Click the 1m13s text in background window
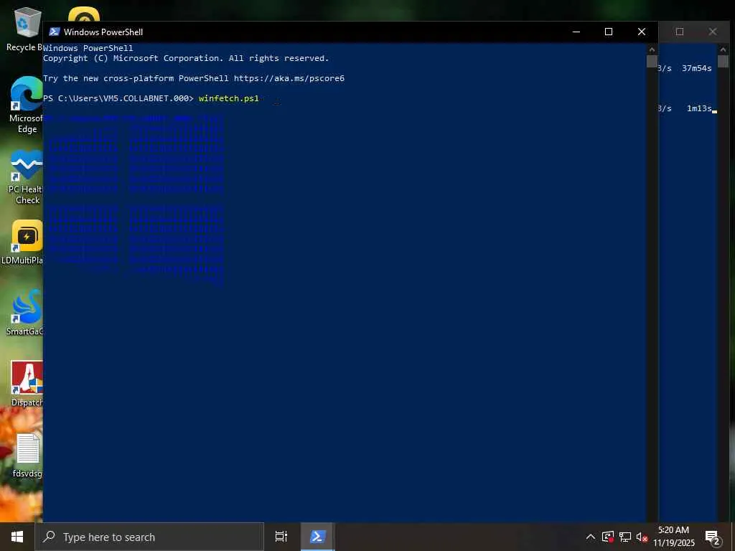Viewport: 735px width, 551px height. pyautogui.click(x=699, y=108)
